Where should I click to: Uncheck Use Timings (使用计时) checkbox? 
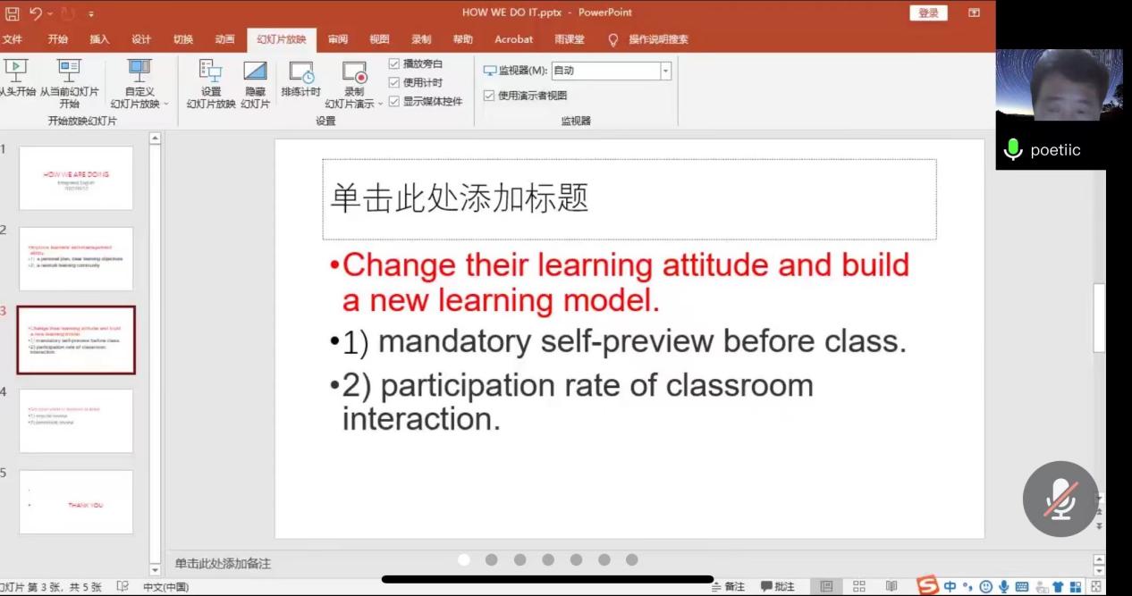[394, 83]
